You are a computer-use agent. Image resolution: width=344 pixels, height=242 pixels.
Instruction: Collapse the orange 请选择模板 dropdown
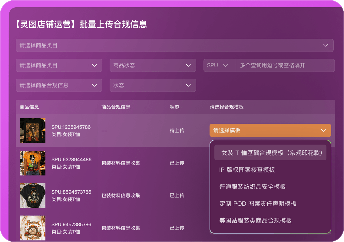[x=270, y=130]
